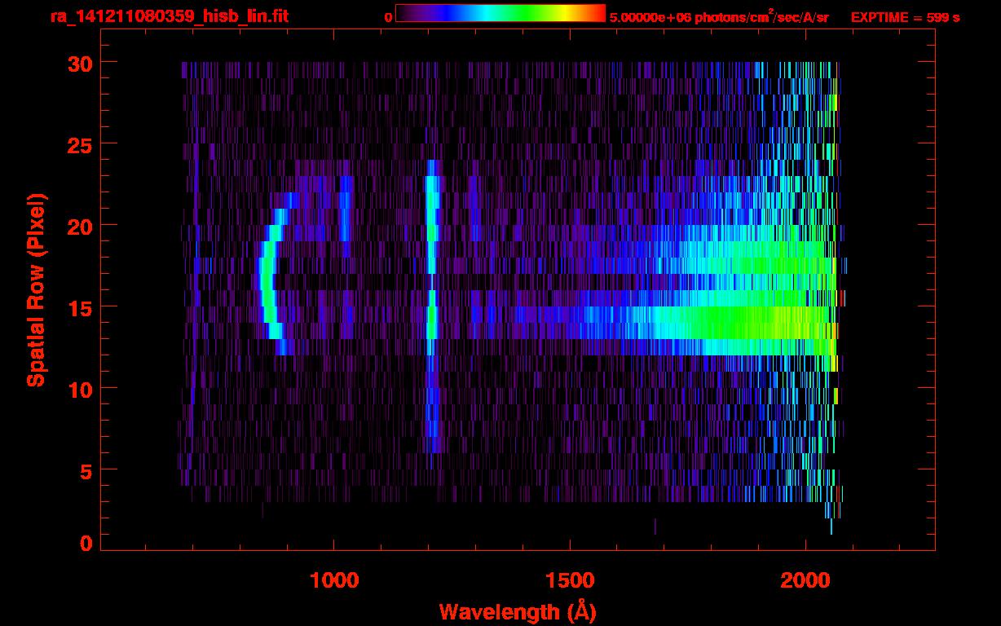The width and height of the screenshot is (1001, 626).
Task: Click the 1500 wavelength tick label
Action: 570,580
